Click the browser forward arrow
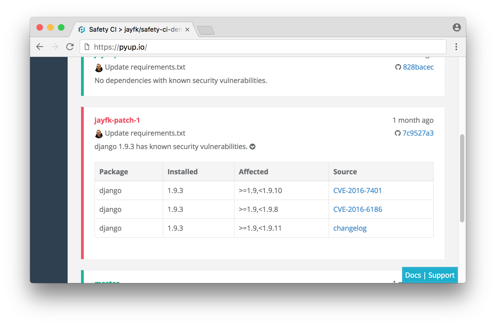This screenshot has height=326, width=496. pos(55,47)
